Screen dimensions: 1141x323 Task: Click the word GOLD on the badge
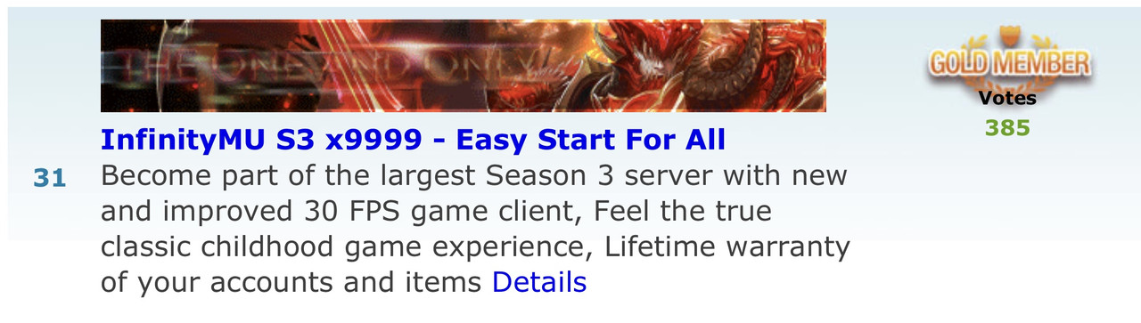tap(957, 65)
